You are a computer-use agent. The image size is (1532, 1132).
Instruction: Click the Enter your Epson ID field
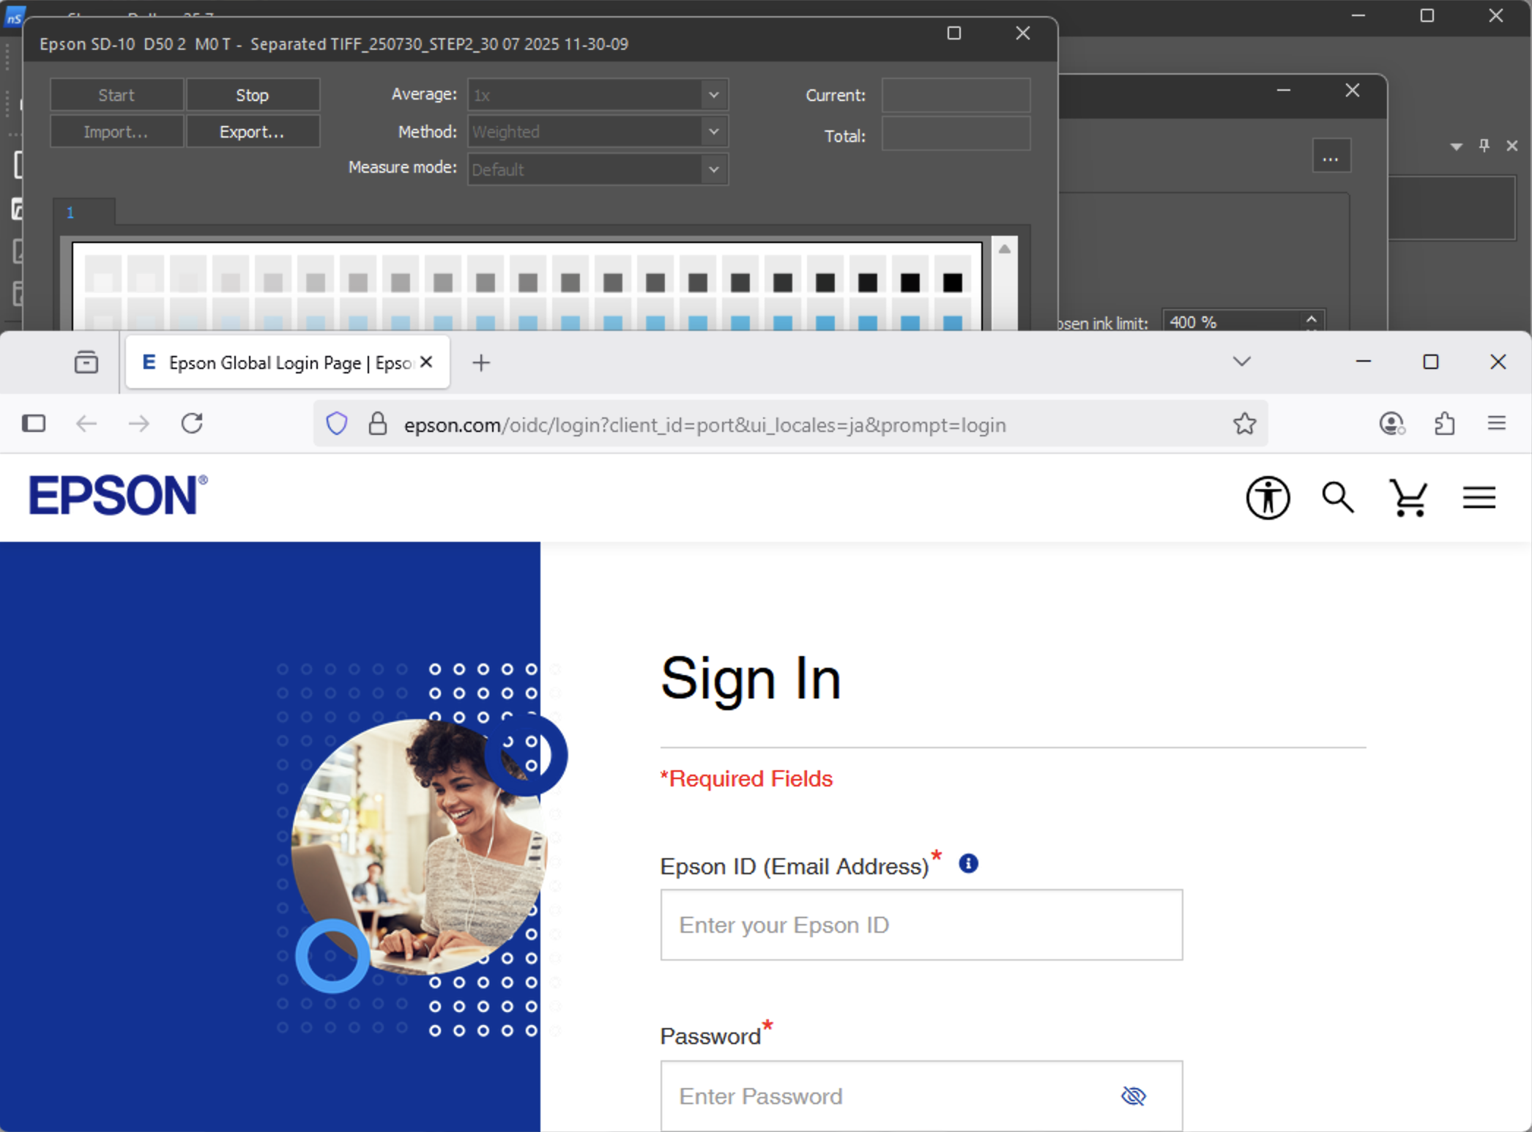coord(921,926)
